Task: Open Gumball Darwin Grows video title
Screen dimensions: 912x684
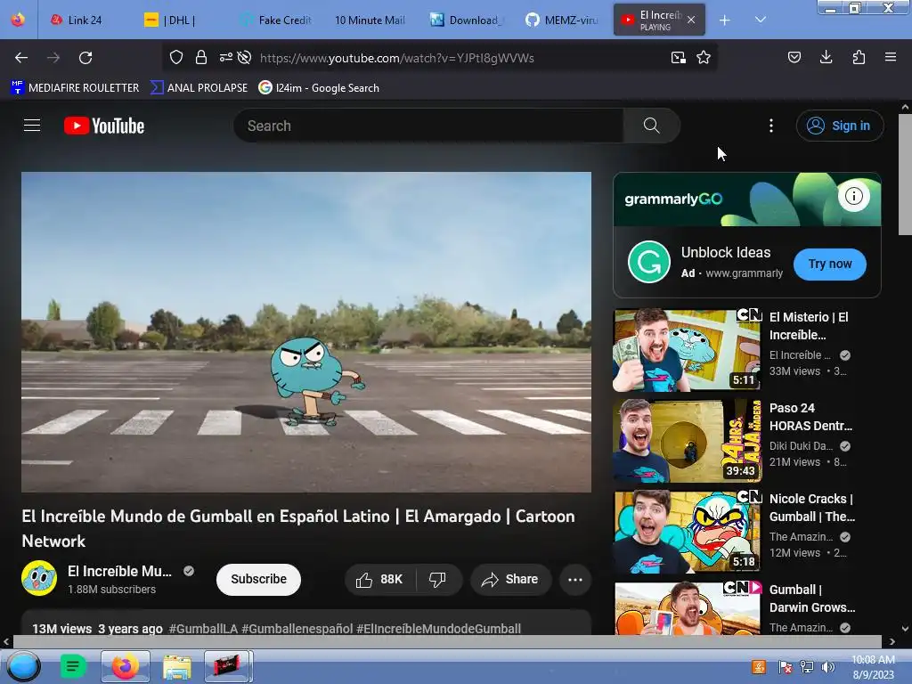Action: coord(812,598)
